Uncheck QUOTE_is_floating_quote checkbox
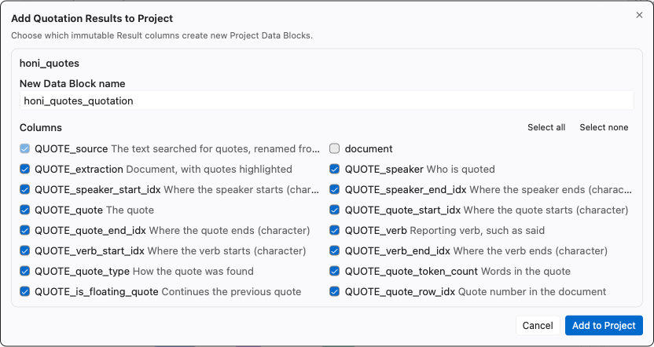 click(24, 291)
